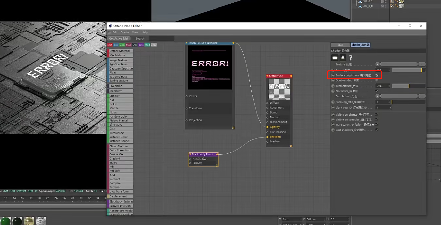Screen dimensions: 441x225
Task: Click the Blackbody Distribution input port
Action: pos(190,159)
